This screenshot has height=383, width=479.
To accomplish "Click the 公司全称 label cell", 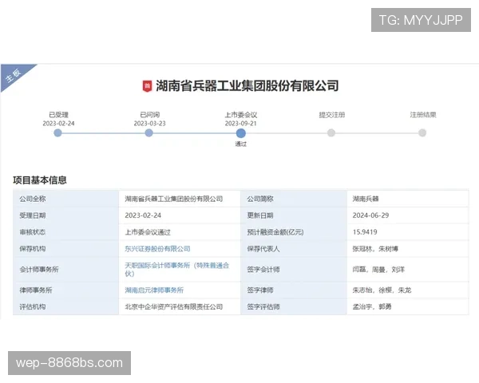I will tap(65, 199).
